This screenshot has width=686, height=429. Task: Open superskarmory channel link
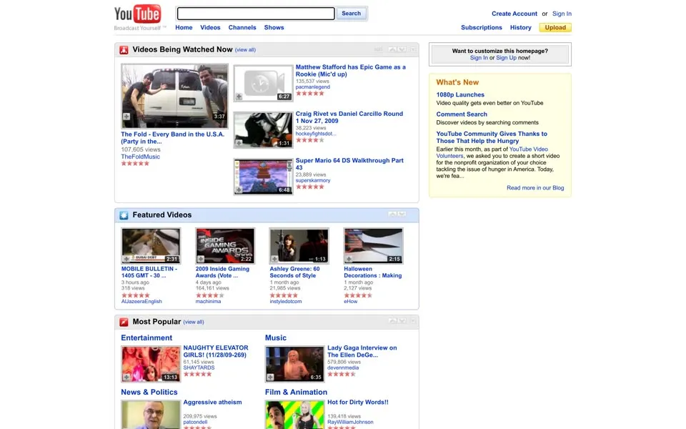pyautogui.click(x=313, y=180)
